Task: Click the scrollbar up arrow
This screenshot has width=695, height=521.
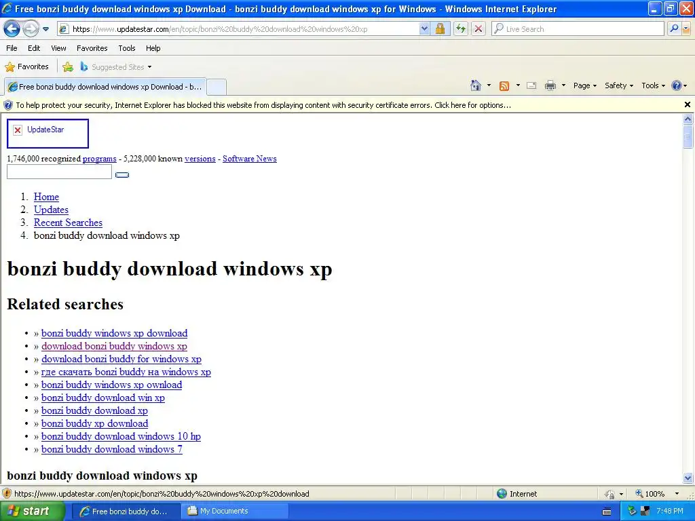Action: pos(688,119)
